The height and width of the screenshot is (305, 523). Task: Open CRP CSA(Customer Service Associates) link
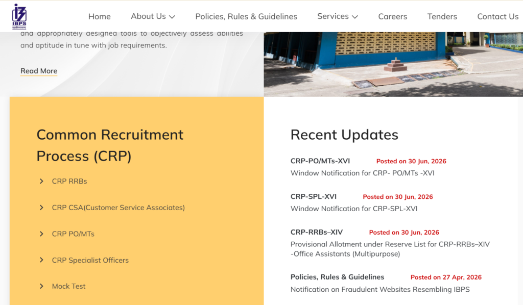coord(118,208)
